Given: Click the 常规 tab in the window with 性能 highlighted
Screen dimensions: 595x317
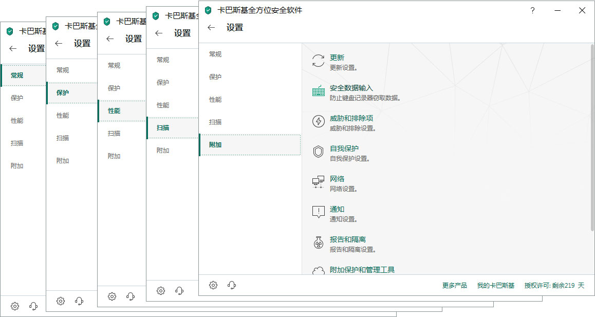Looking at the screenshot, I should point(114,65).
